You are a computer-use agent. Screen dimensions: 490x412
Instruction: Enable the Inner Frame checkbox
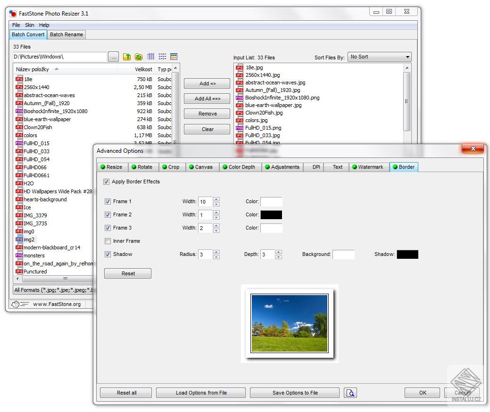108,241
